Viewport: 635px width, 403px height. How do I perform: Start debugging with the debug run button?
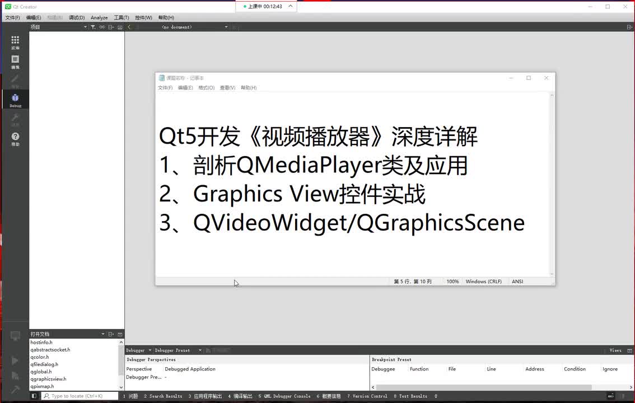[15, 376]
